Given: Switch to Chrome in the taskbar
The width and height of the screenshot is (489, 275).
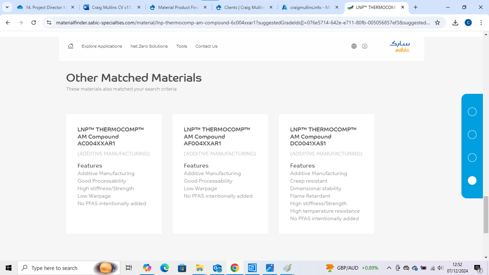Looking at the screenshot, I should [235, 268].
